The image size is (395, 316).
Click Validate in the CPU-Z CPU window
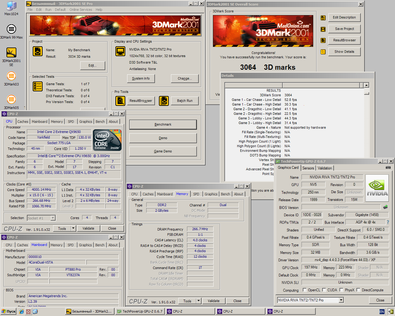pos(89,228)
